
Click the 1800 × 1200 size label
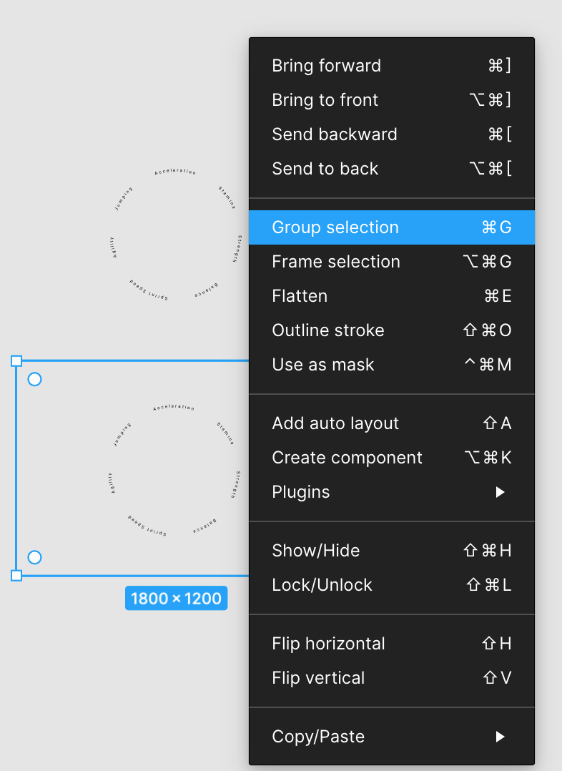176,598
